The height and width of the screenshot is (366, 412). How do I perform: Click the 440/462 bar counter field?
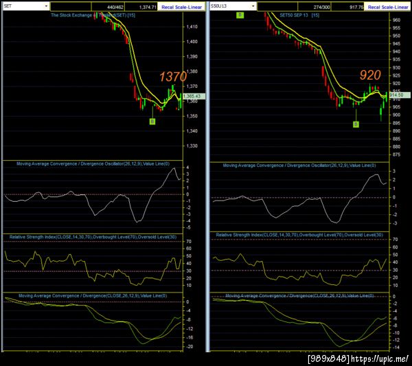coord(108,7)
